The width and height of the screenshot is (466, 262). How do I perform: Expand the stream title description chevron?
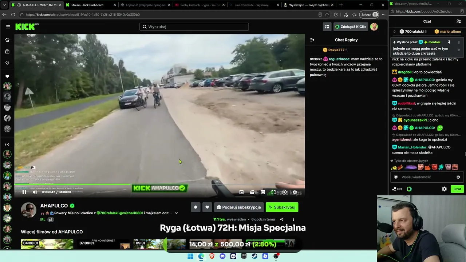click(176, 213)
